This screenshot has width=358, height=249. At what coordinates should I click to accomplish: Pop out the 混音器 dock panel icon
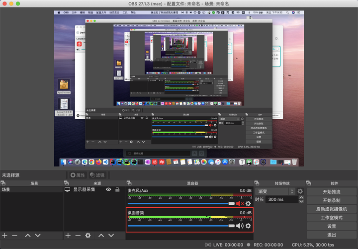coord(129,183)
